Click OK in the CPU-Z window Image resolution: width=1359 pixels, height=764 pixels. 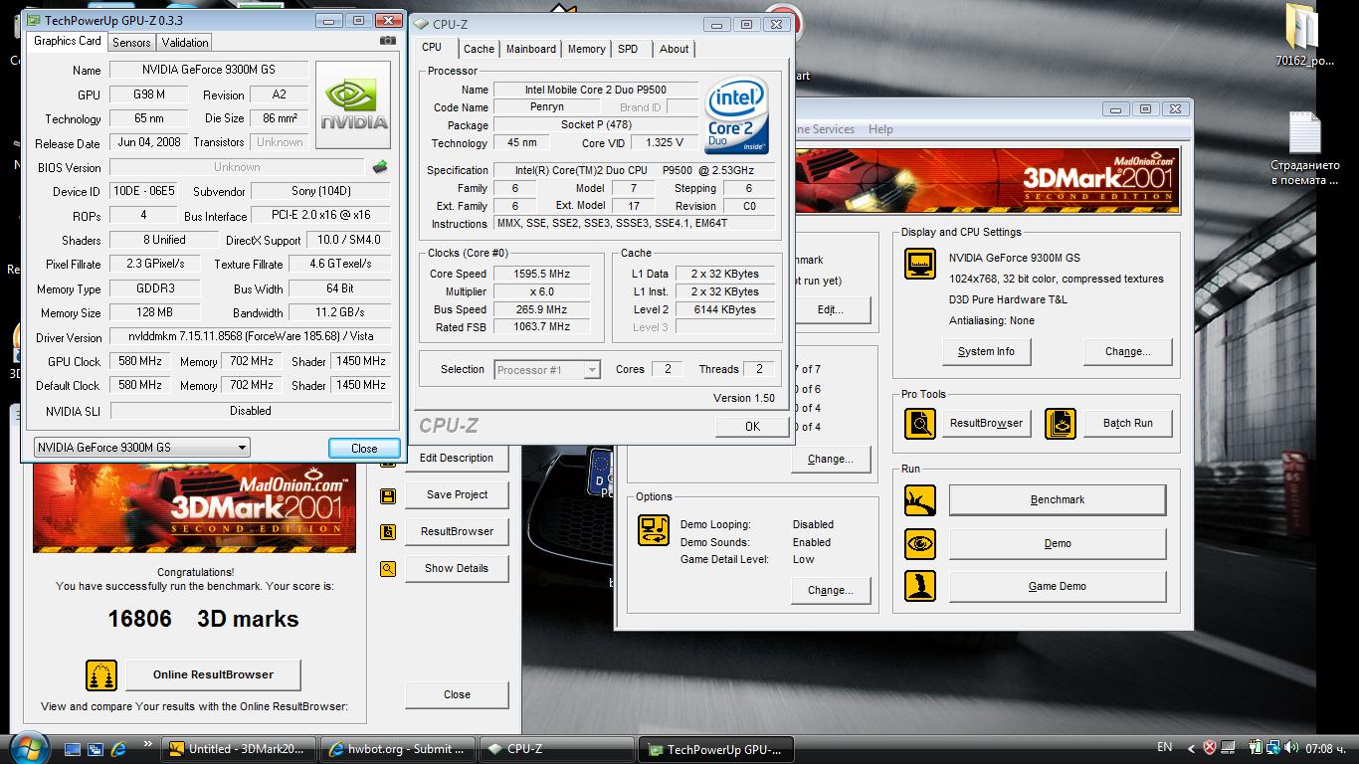tap(752, 427)
